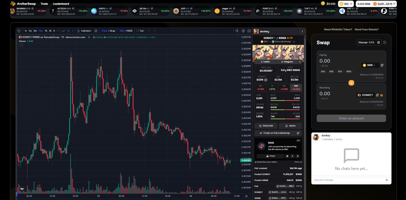Switch chart denomination to USD
The width and height of the screenshot is (406, 200).
pos(122,31)
